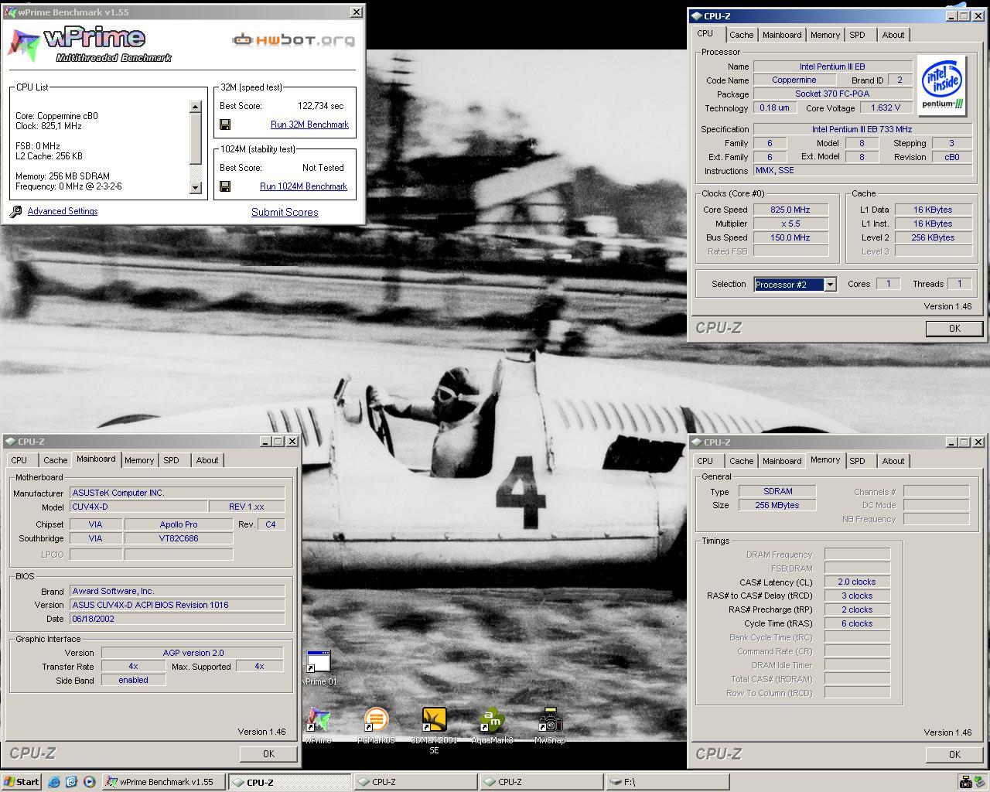This screenshot has width=990, height=792.
Task: Open the Windows Start menu
Action: (x=21, y=782)
